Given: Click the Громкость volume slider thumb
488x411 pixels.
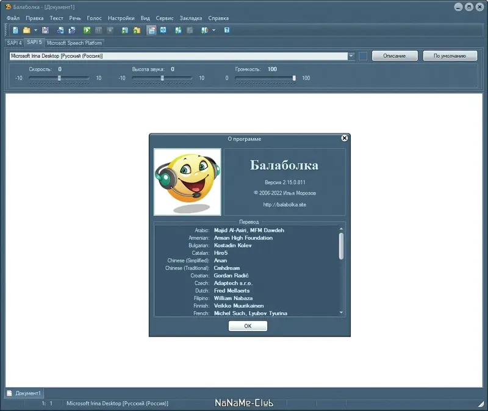Looking at the screenshot, I should pos(294,78).
